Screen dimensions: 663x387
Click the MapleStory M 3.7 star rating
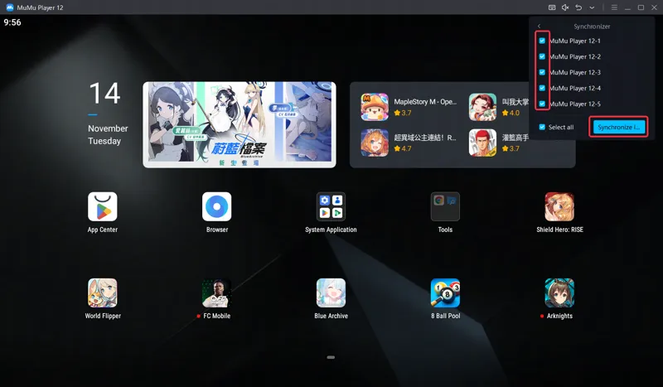[x=403, y=113]
